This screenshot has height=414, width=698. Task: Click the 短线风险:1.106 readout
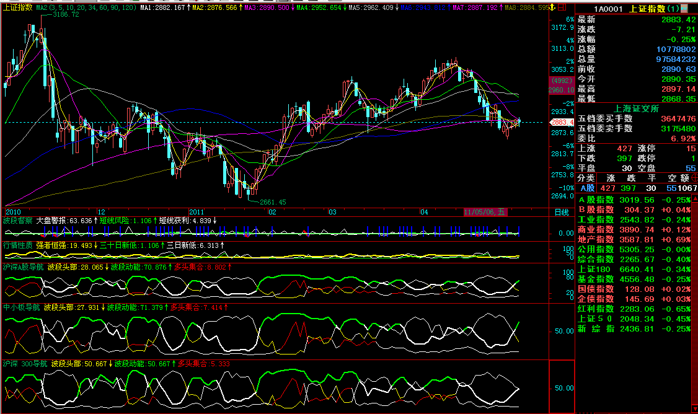click(x=128, y=221)
